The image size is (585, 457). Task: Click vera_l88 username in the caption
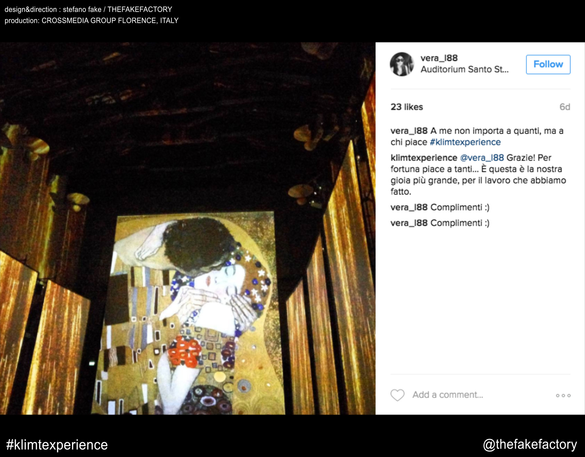(409, 131)
